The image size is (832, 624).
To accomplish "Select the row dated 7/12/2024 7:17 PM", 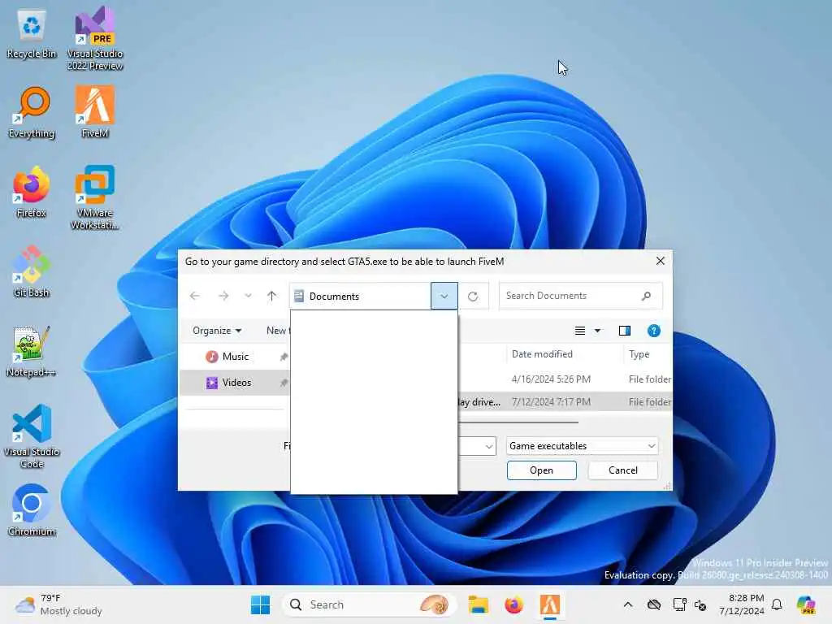I will click(x=565, y=402).
